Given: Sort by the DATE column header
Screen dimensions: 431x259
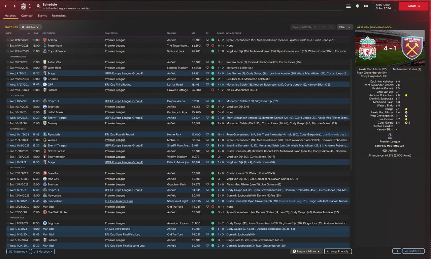Looking at the screenshot, I should 9,33.
